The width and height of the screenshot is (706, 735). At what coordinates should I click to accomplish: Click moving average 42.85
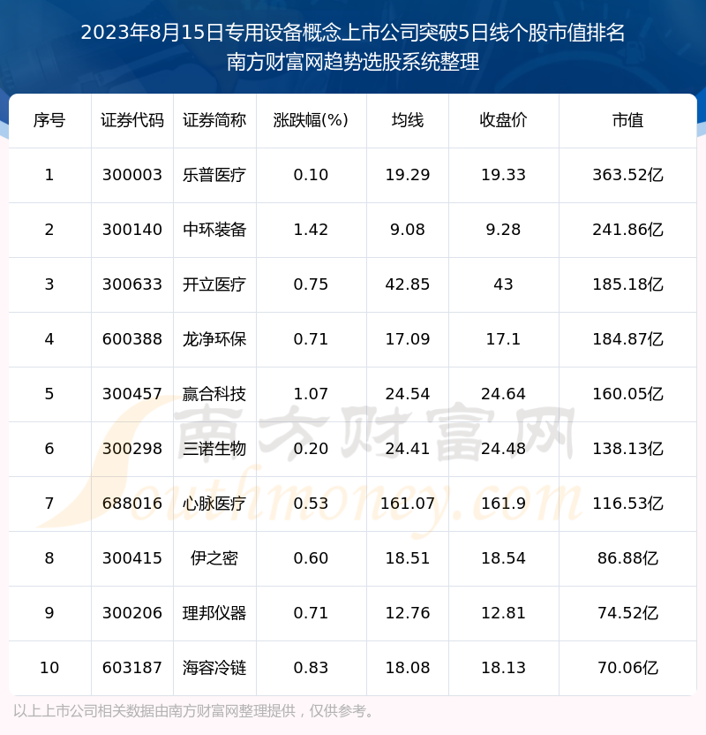(408, 284)
